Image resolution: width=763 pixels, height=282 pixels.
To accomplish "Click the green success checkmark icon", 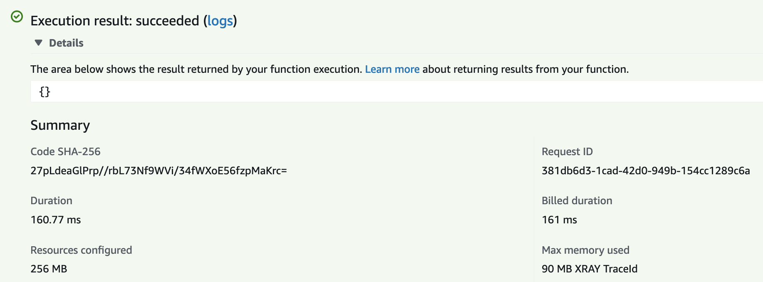I will click(17, 17).
